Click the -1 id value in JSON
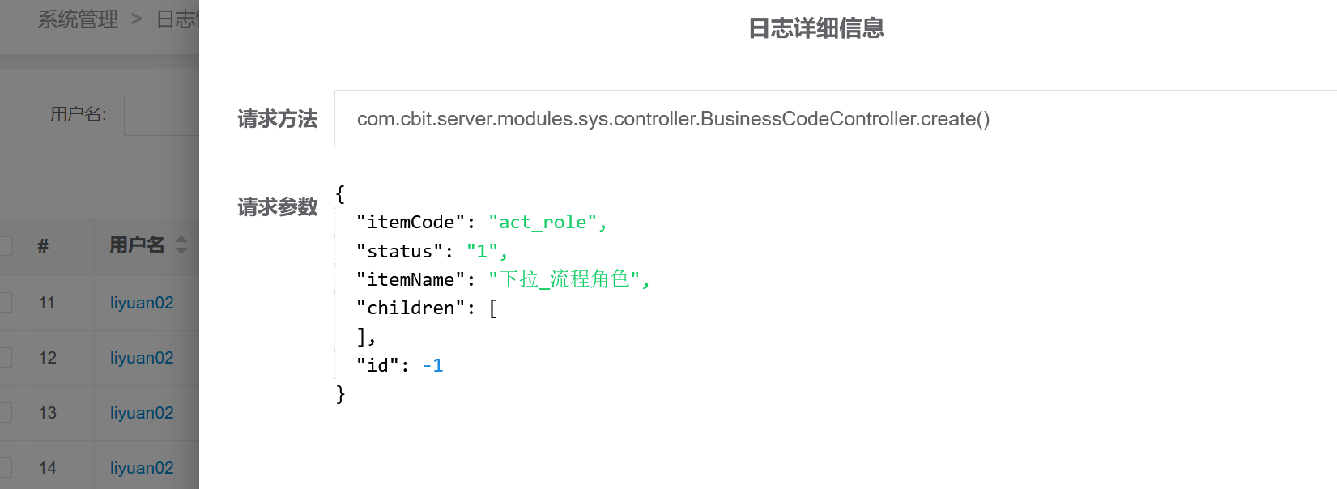Image resolution: width=1337 pixels, height=489 pixels. pos(433,366)
